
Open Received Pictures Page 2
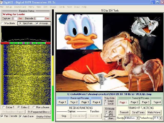point(74,102)
